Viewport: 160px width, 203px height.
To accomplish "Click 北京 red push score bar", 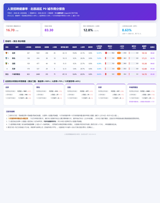I will [x=106, y=53].
